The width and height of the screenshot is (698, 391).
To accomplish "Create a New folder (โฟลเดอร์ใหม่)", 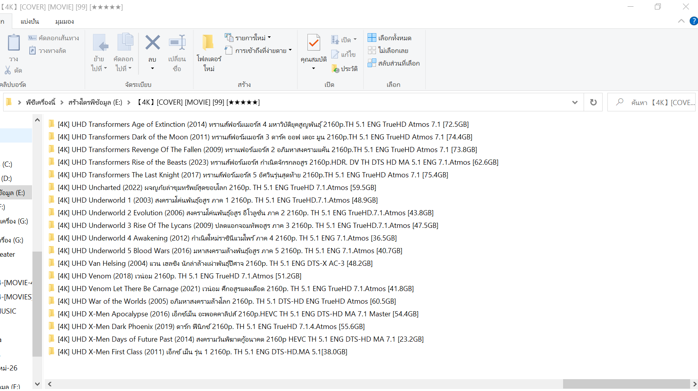I will [x=209, y=53].
